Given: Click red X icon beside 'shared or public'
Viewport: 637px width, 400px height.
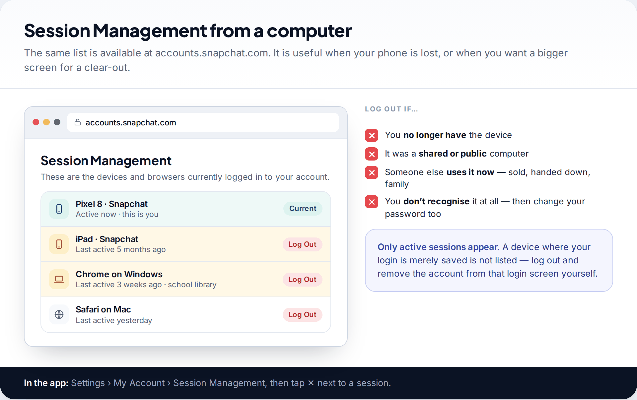Looking at the screenshot, I should (372, 154).
